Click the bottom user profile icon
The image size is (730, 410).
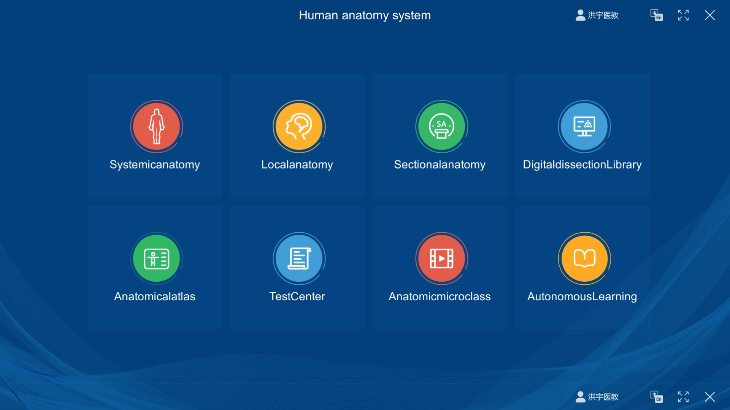[580, 397]
